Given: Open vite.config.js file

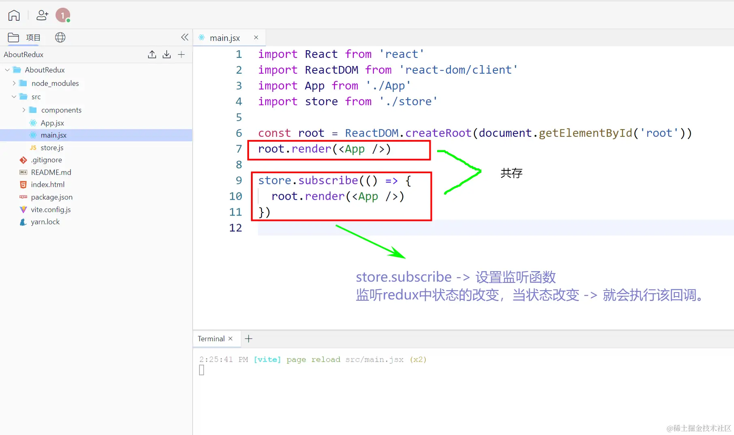Looking at the screenshot, I should pyautogui.click(x=51, y=210).
